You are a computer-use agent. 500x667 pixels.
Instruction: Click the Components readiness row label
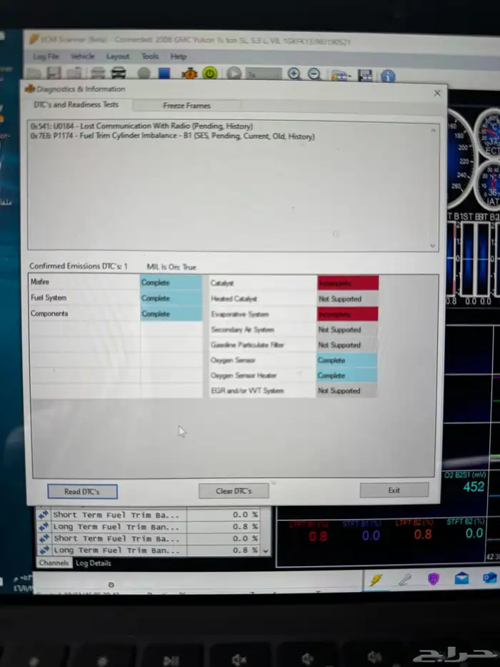pyautogui.click(x=49, y=314)
